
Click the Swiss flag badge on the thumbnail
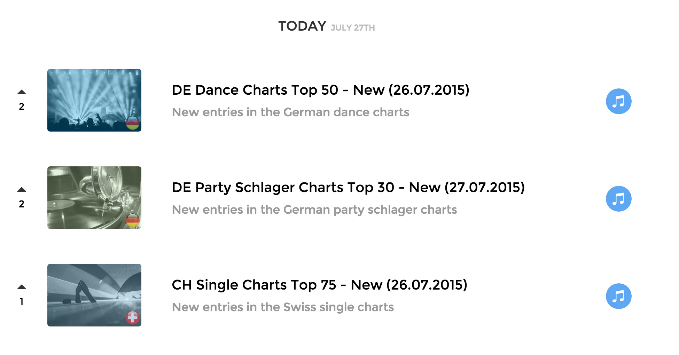click(133, 318)
